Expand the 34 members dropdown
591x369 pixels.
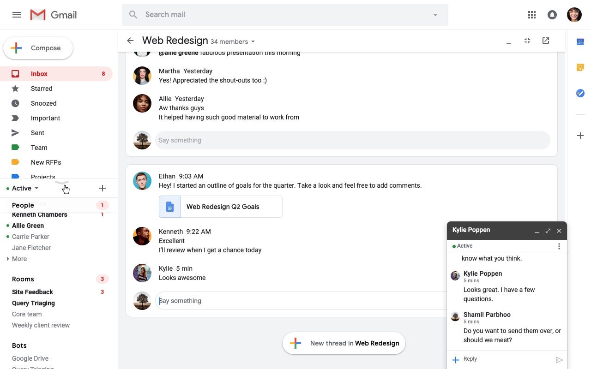coord(253,42)
